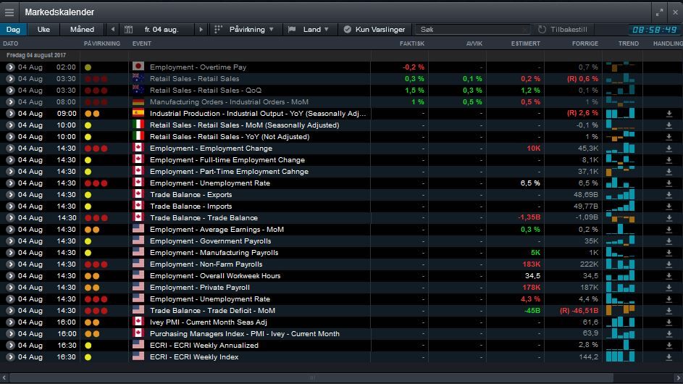This screenshot has width=683, height=384.
Task: Expand the Industrial Production YoY row
Action: [x=10, y=113]
